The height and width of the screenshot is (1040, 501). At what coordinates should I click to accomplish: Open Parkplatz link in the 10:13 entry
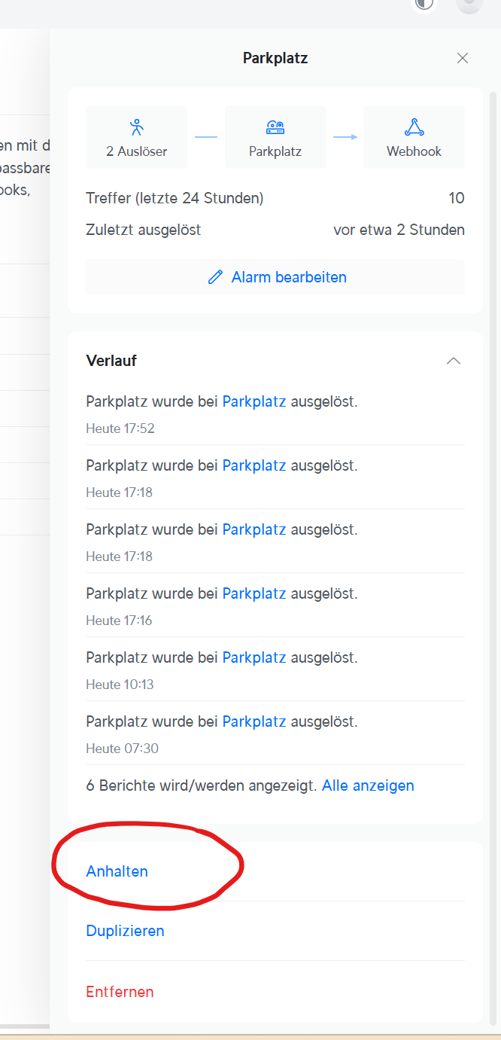coord(254,657)
